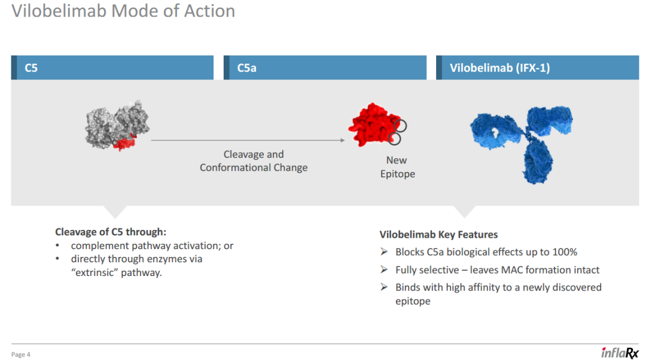This screenshot has width=646, height=362.
Task: Click the "Cleavage and Conformational Change" label
Action: pyautogui.click(x=254, y=161)
